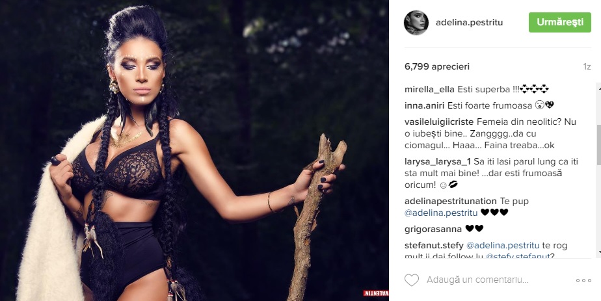601x301 pixels.
Task: Open adelina.pestritu profile username in header
Action: coord(469,23)
